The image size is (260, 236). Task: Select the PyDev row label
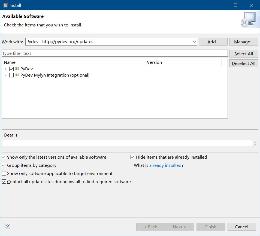pyautogui.click(x=26, y=69)
